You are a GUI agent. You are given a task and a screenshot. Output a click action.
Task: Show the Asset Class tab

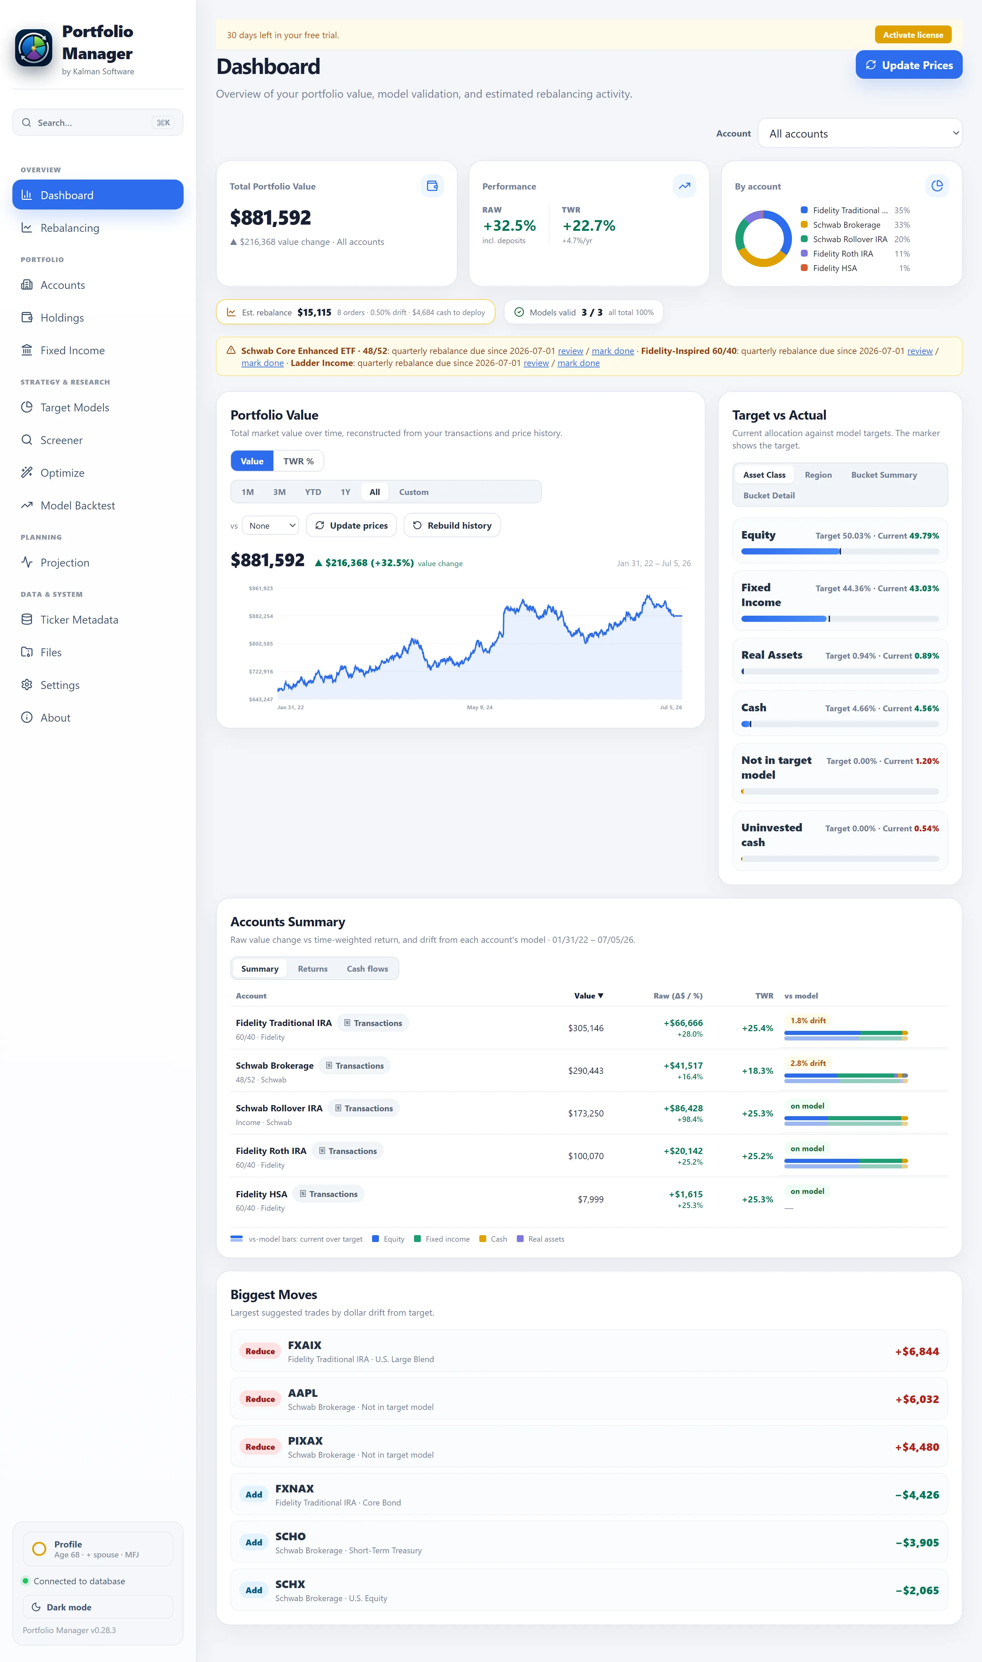(764, 475)
